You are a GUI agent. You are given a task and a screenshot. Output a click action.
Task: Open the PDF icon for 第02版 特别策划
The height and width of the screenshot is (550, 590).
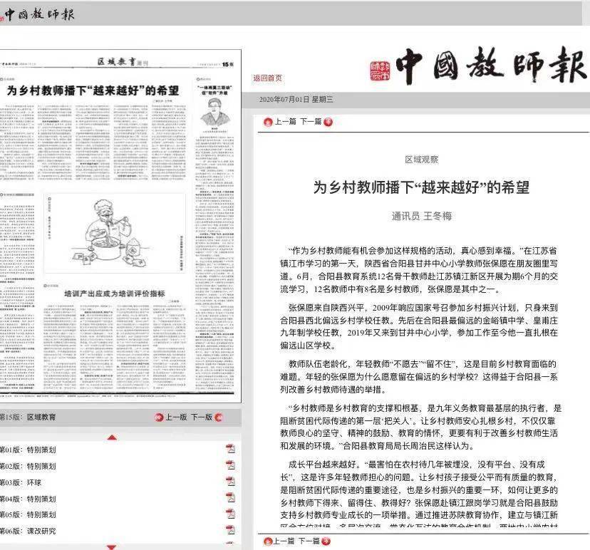pos(230,465)
